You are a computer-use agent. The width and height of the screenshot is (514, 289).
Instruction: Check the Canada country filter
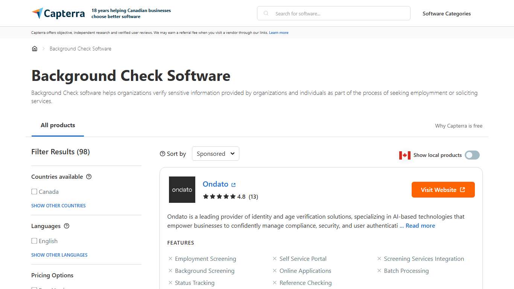34,192
